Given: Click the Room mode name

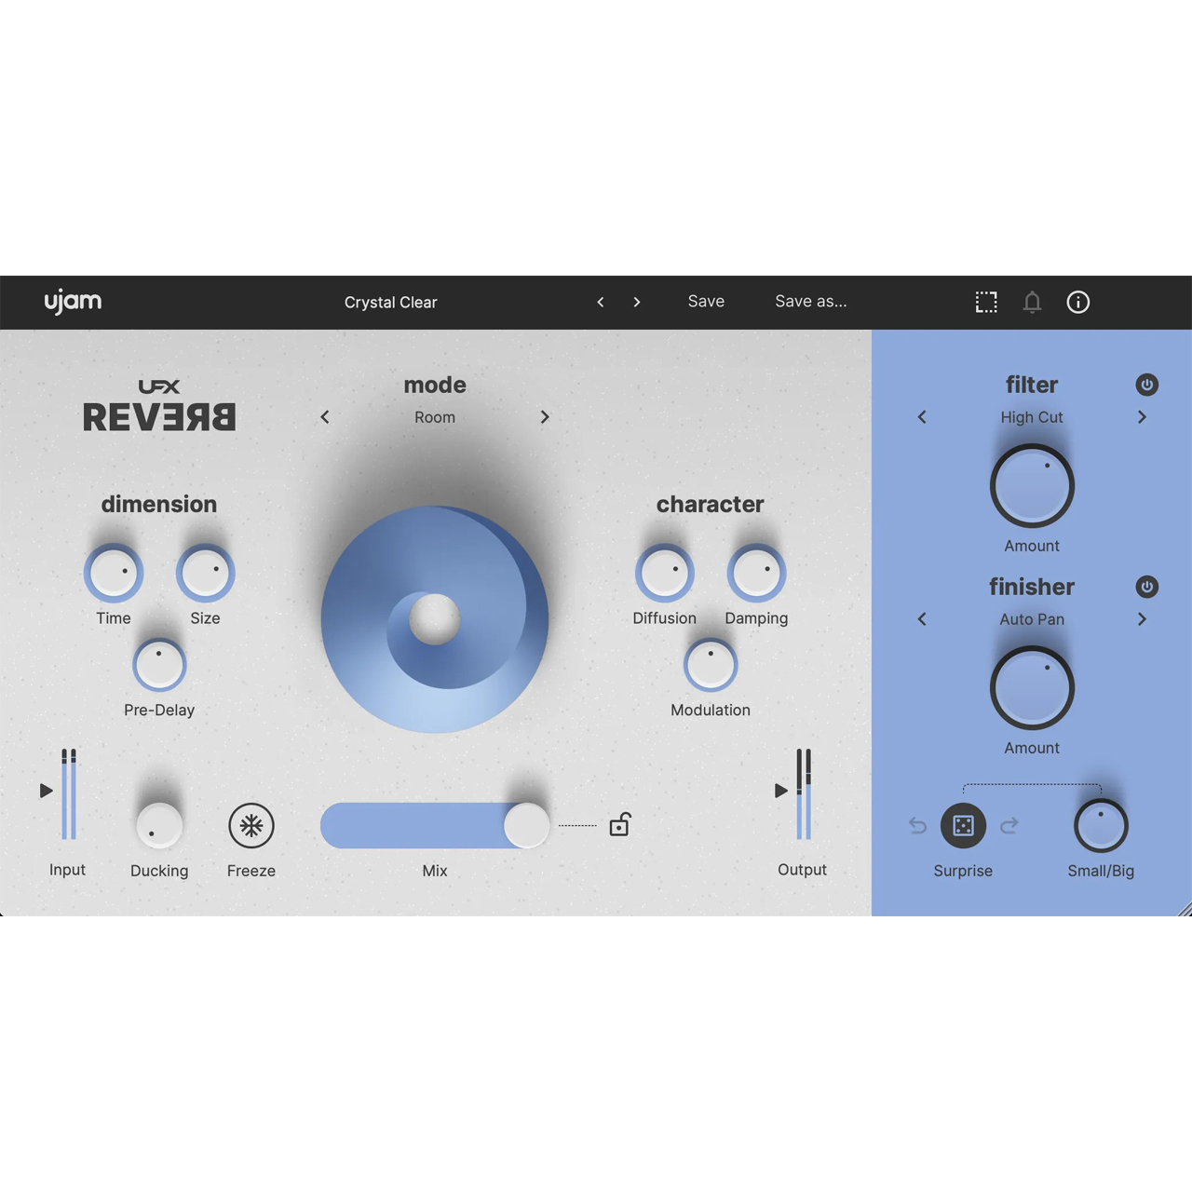Looking at the screenshot, I should pyautogui.click(x=435, y=417).
